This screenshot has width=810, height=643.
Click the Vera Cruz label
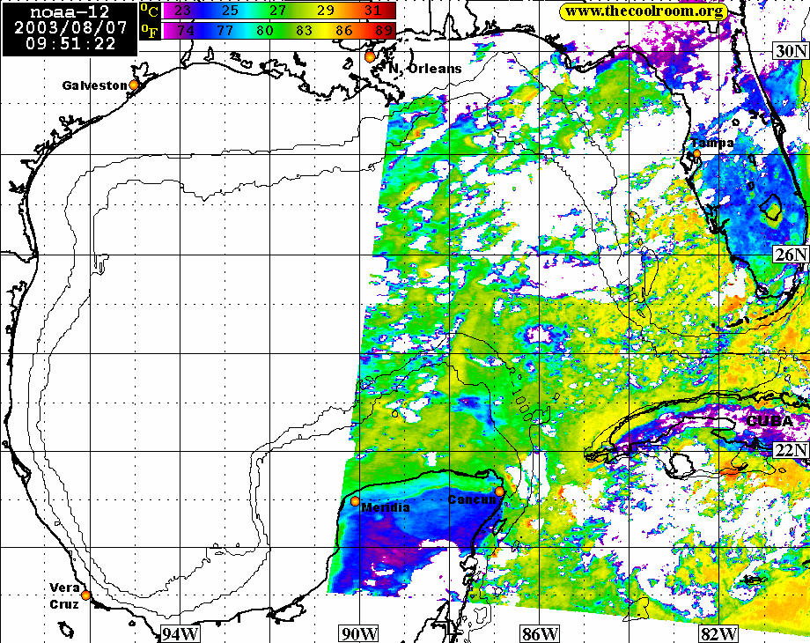(x=64, y=596)
